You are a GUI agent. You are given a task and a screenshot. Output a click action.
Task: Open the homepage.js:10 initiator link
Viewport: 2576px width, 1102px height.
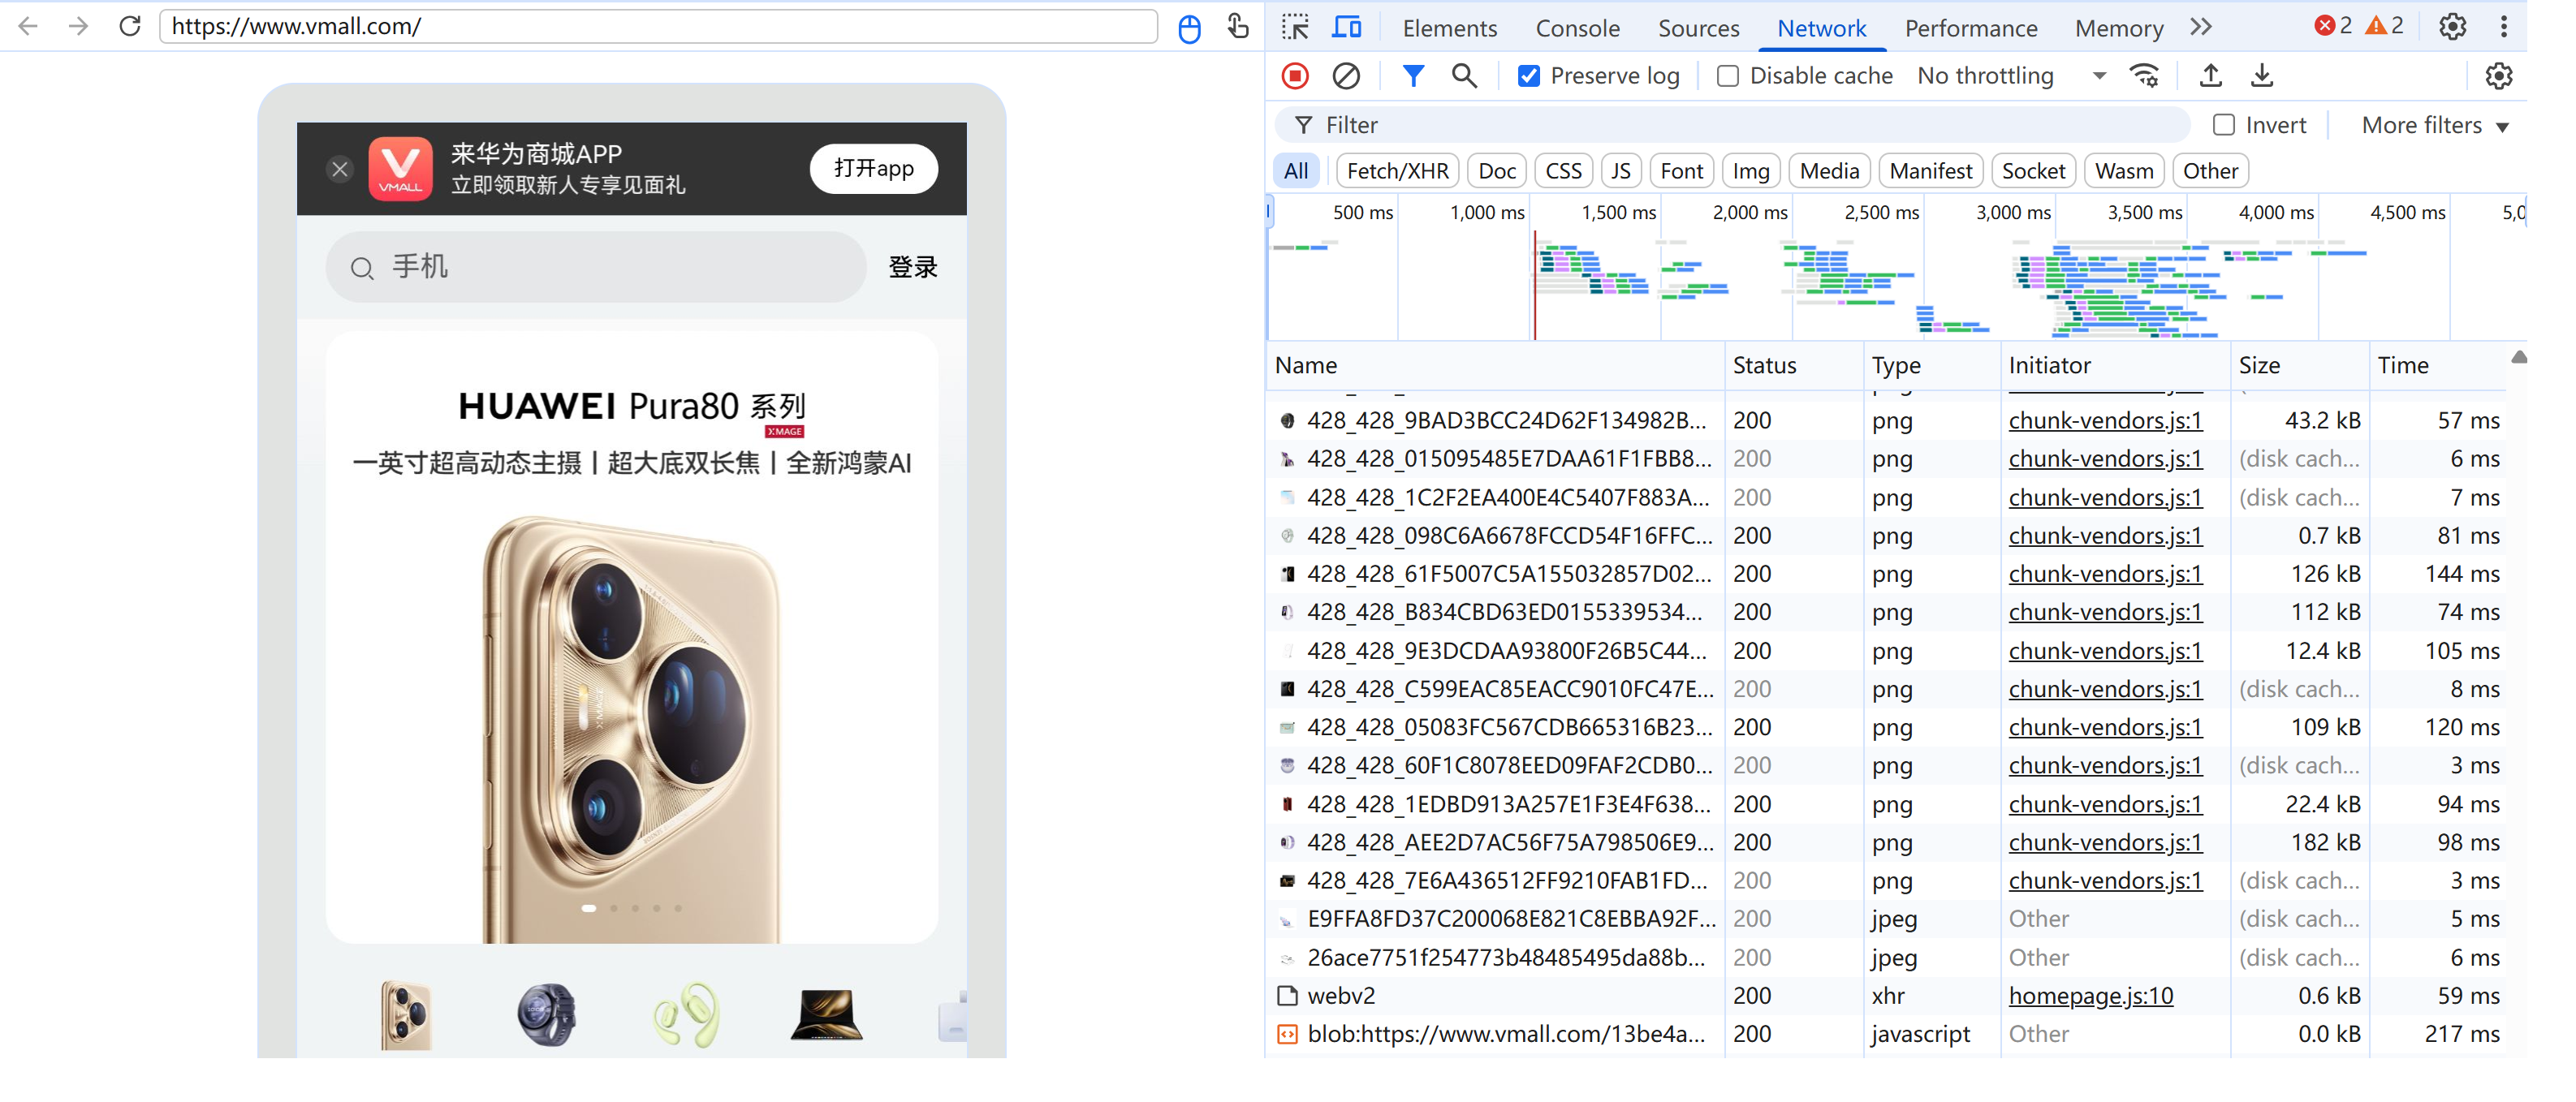pos(2091,996)
